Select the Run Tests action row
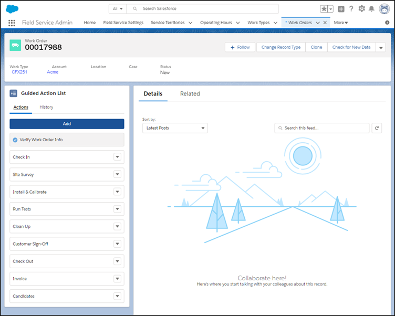 pos(67,209)
